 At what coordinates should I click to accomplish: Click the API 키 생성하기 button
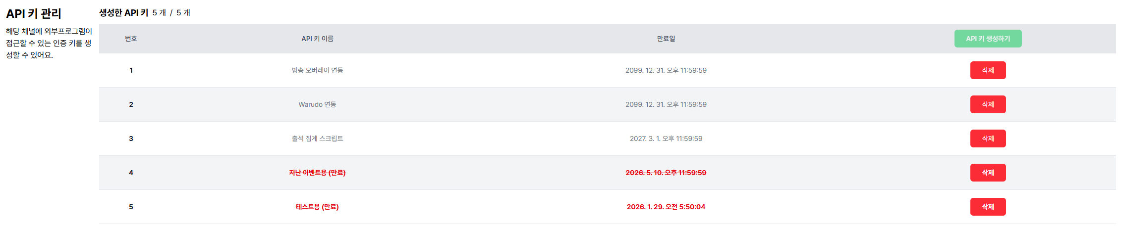(x=988, y=39)
